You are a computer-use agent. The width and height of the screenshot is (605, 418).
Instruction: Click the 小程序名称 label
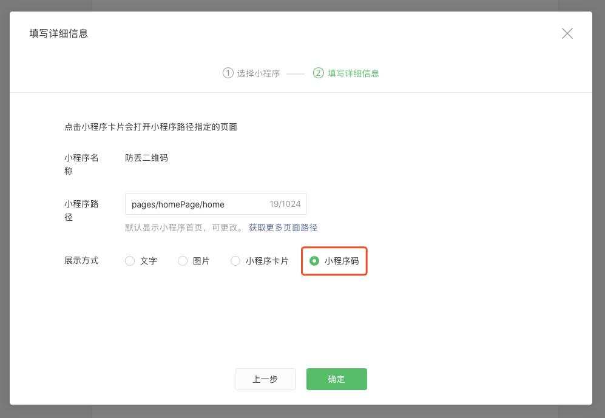tap(81, 164)
